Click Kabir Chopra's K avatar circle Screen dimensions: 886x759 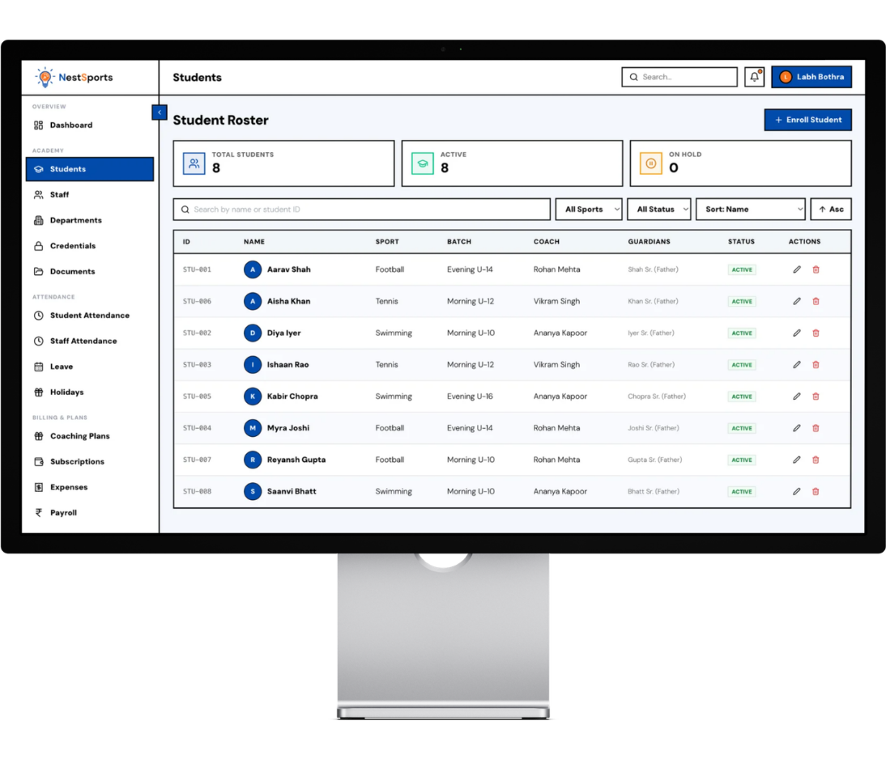click(x=253, y=396)
